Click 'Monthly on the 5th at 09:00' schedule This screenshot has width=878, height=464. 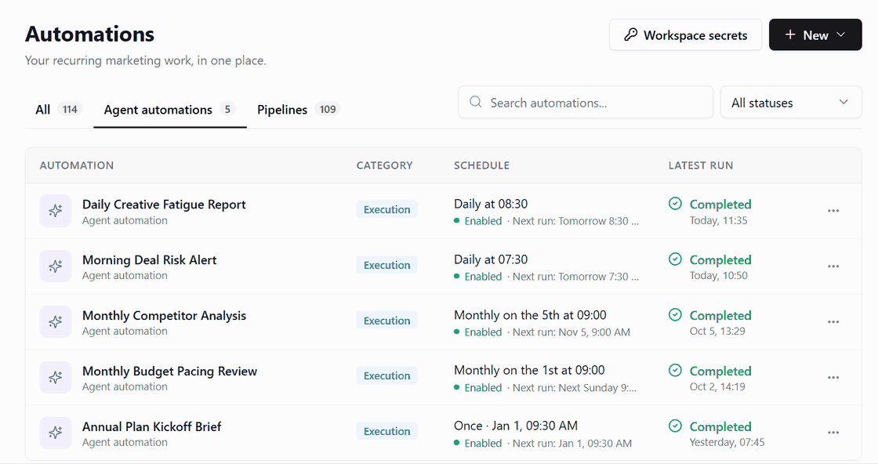[x=530, y=315]
